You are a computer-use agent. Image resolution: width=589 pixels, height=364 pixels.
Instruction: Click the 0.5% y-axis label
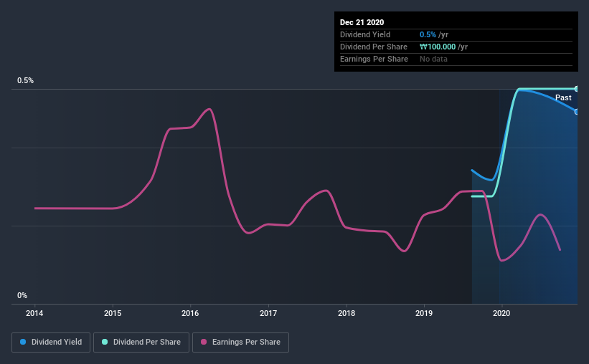(x=25, y=81)
